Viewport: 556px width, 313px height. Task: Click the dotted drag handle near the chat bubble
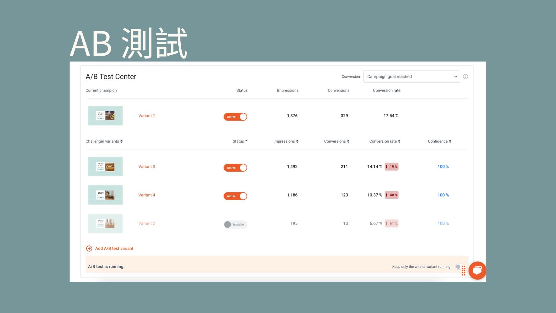click(463, 270)
